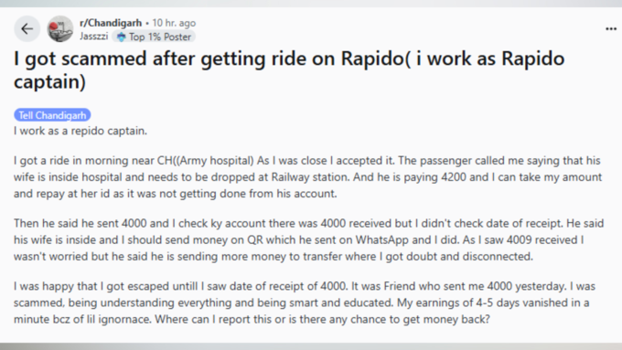Click the back arrow button

tap(27, 29)
